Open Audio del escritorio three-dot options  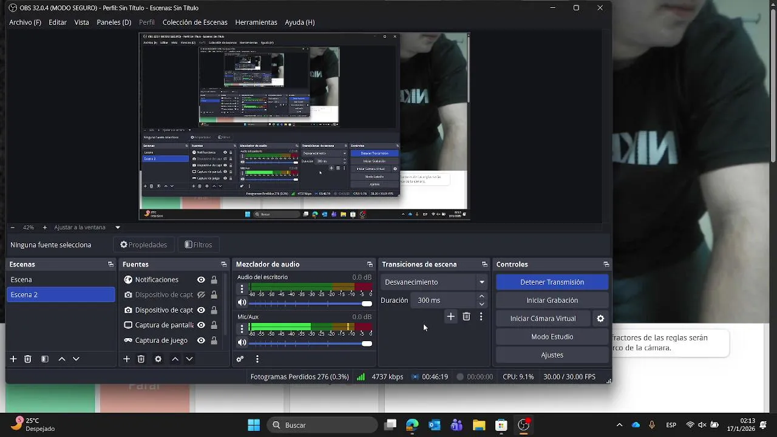click(x=242, y=289)
